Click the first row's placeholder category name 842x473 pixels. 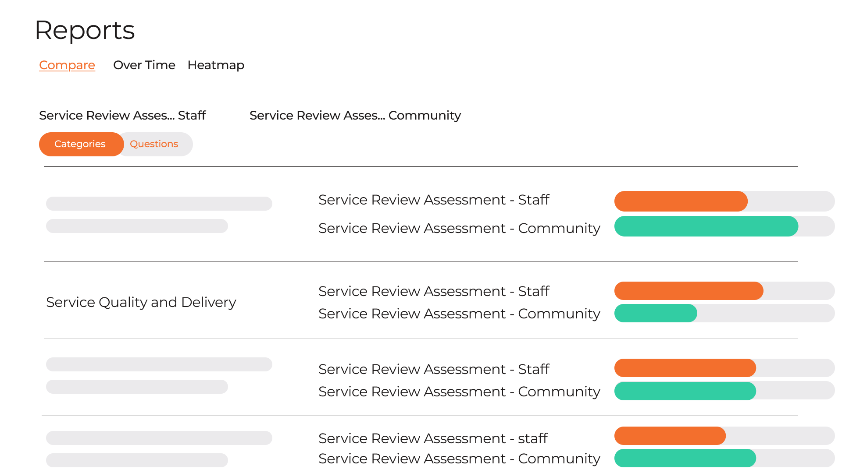tap(159, 204)
